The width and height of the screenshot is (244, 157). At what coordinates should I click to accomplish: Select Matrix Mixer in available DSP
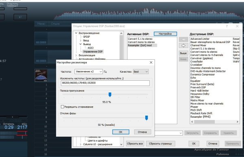click(197, 101)
